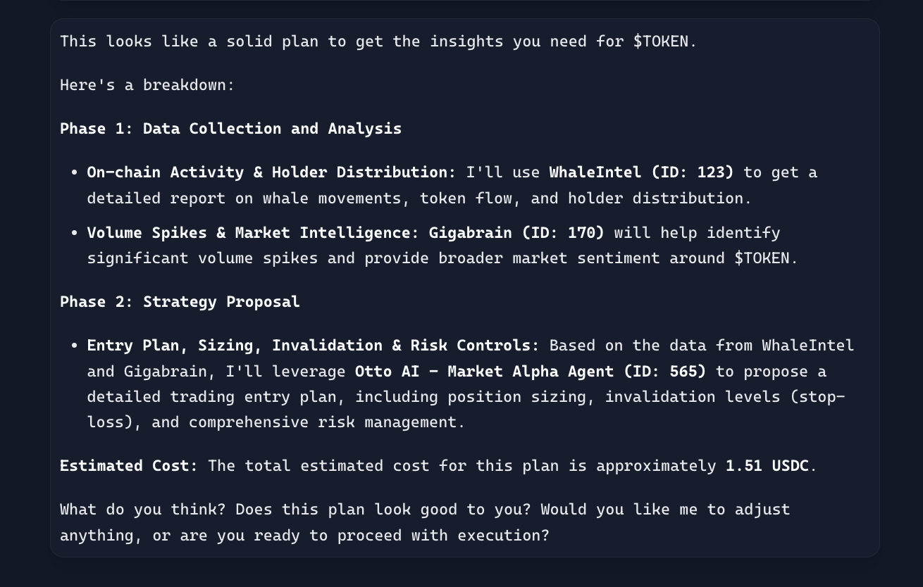Click the bullet marker before Entry Plan
The height and width of the screenshot is (587, 923).
pos(75,346)
